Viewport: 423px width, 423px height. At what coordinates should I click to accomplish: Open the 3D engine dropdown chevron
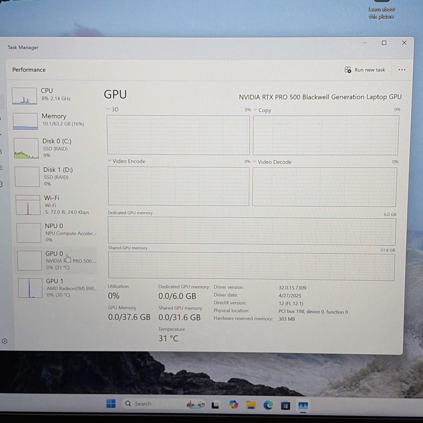[108, 109]
